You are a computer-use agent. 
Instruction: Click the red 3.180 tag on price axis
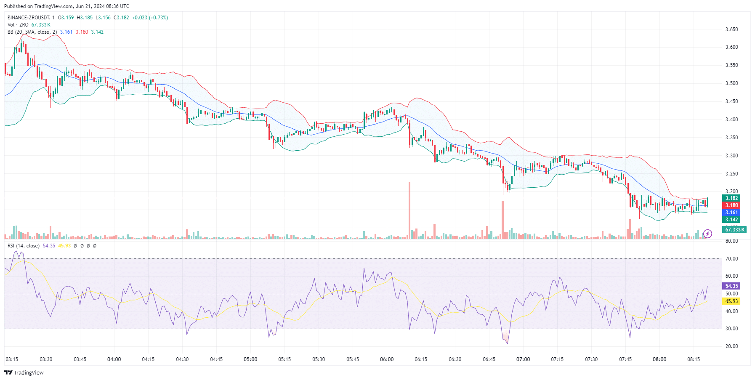point(731,205)
